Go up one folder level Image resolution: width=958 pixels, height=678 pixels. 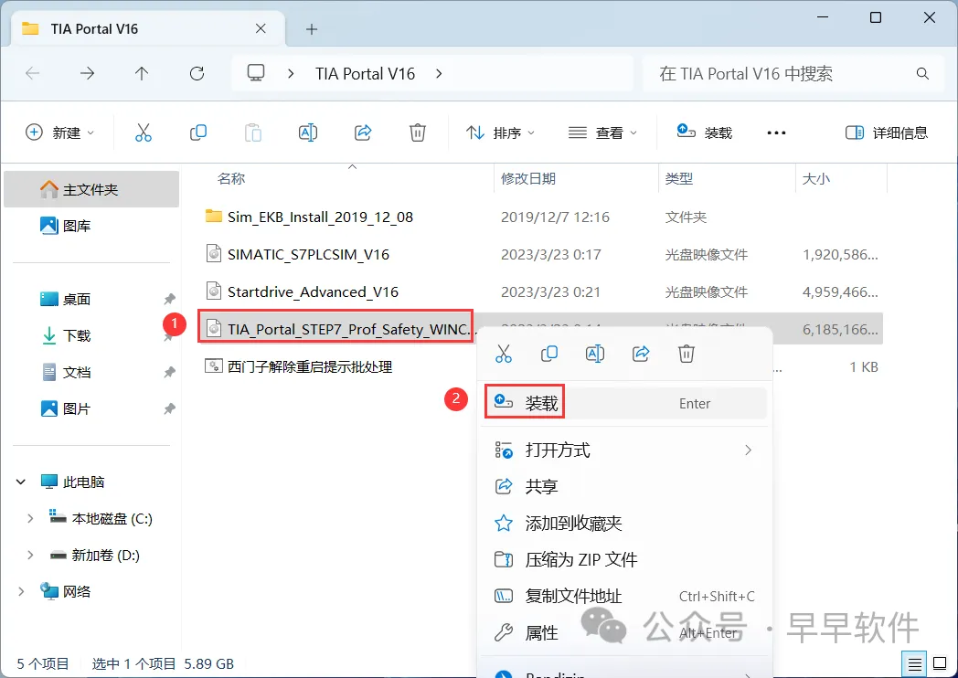tap(142, 74)
